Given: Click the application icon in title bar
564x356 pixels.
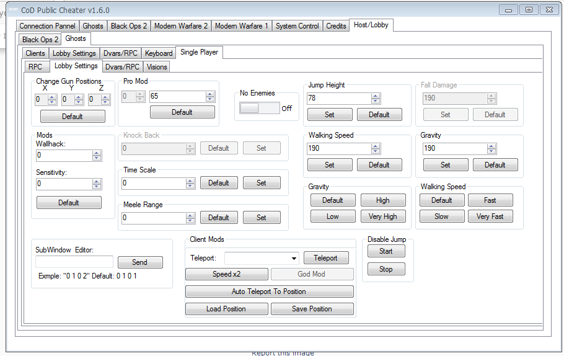Looking at the screenshot, I should click(13, 10).
